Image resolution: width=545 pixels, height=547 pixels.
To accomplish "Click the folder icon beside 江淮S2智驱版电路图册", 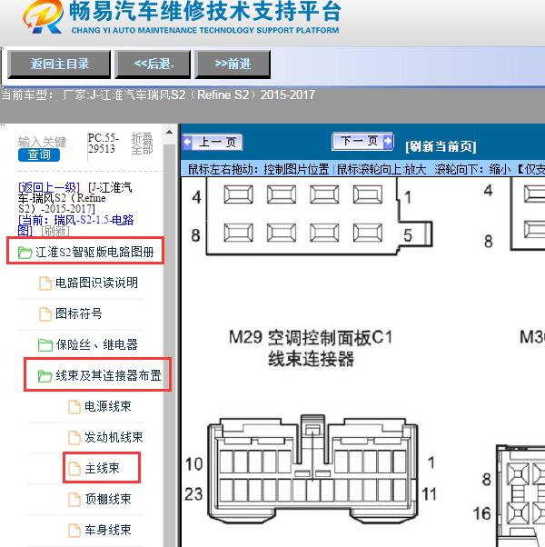I will coord(25,253).
